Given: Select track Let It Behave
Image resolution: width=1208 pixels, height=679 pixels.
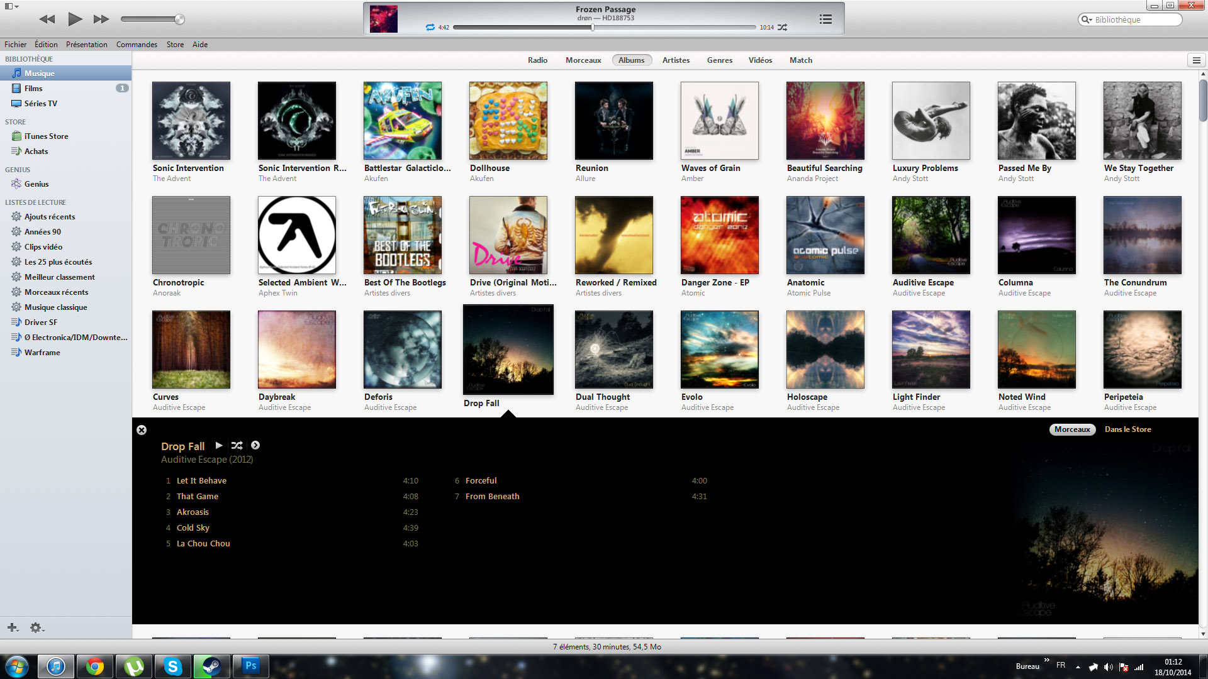Looking at the screenshot, I should 291,481.
